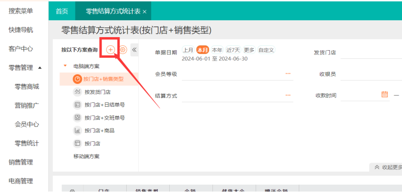
Task: Select the 按门店+商品 scheme
Action: [100, 131]
